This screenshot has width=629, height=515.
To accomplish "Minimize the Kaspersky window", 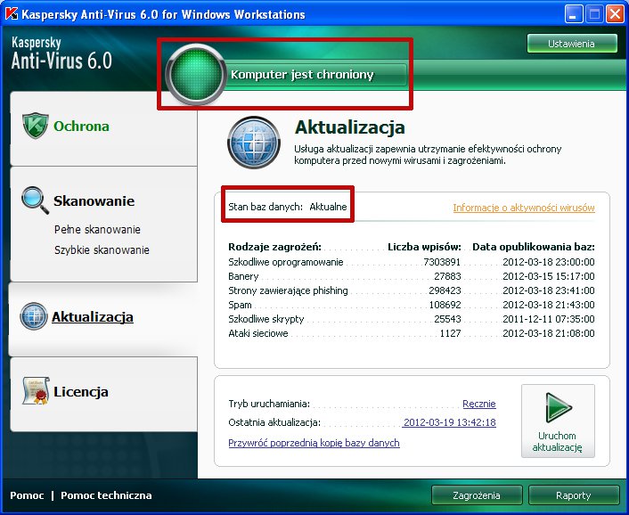I will click(574, 14).
